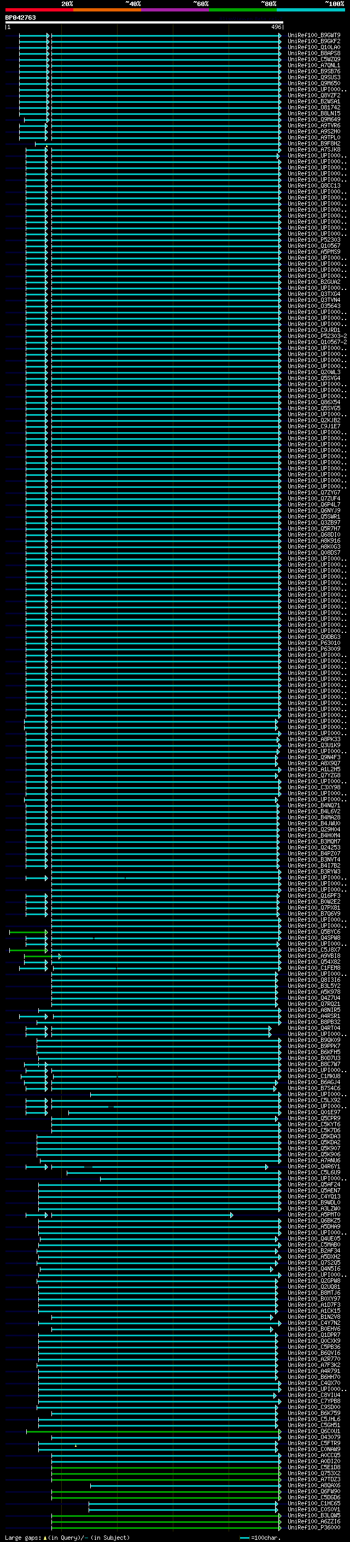This screenshot has width=350, height=1542.
Task: Select the UniRef100_A9TVR6 hit label
Action: [313, 125]
